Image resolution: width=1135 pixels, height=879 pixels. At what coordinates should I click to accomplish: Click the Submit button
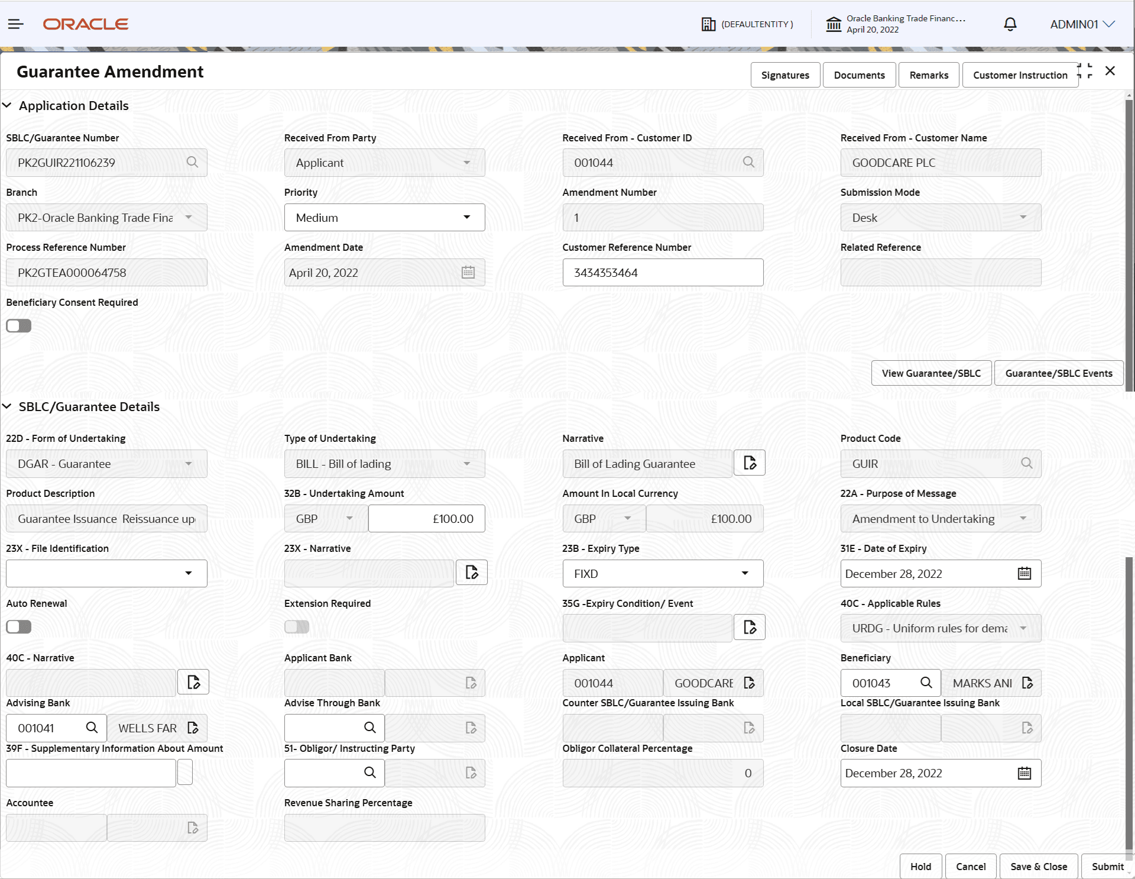tap(1107, 867)
